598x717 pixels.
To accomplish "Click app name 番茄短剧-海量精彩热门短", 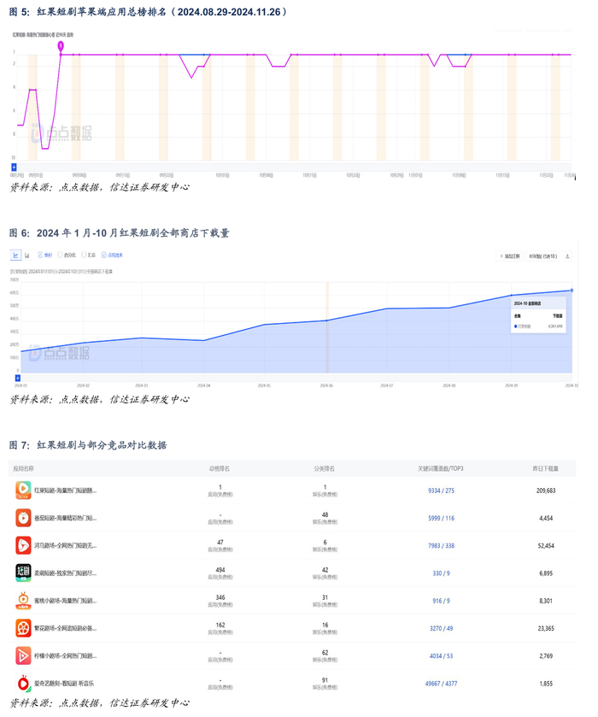I will point(66,518).
